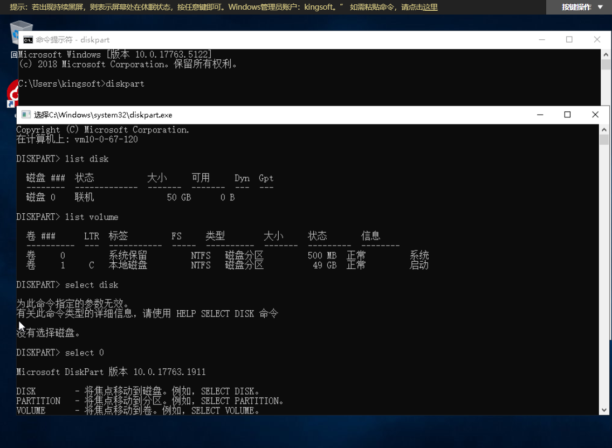Image resolution: width=612 pixels, height=448 pixels.
Task: Click scroll-up arrow in 命令提示符 window
Action: 606,54
